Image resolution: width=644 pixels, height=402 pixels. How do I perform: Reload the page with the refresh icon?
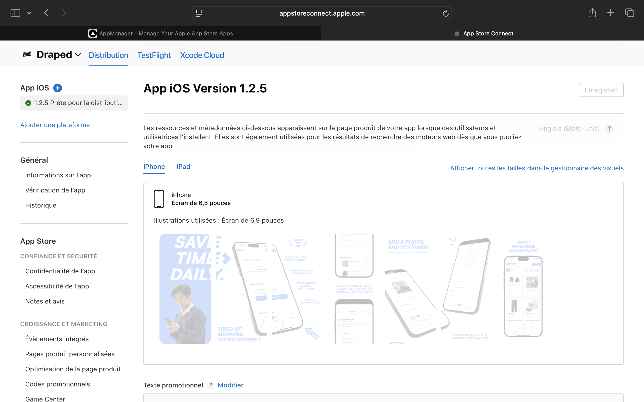pos(446,13)
